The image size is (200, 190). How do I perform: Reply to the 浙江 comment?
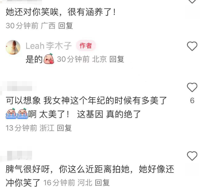pos(64,128)
